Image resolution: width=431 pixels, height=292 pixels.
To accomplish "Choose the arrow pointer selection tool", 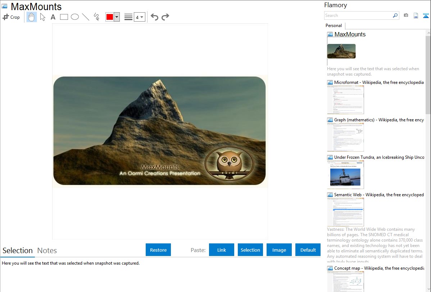I will click(42, 17).
